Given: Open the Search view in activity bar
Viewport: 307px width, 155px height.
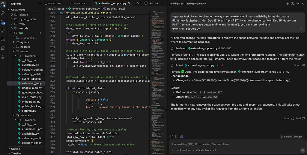Looking at the screenshot, I should tap(3, 13).
